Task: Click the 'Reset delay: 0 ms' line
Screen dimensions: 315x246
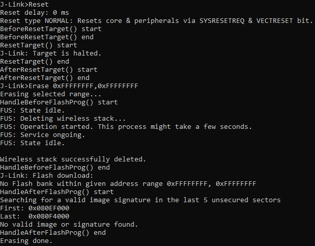Action: point(35,13)
